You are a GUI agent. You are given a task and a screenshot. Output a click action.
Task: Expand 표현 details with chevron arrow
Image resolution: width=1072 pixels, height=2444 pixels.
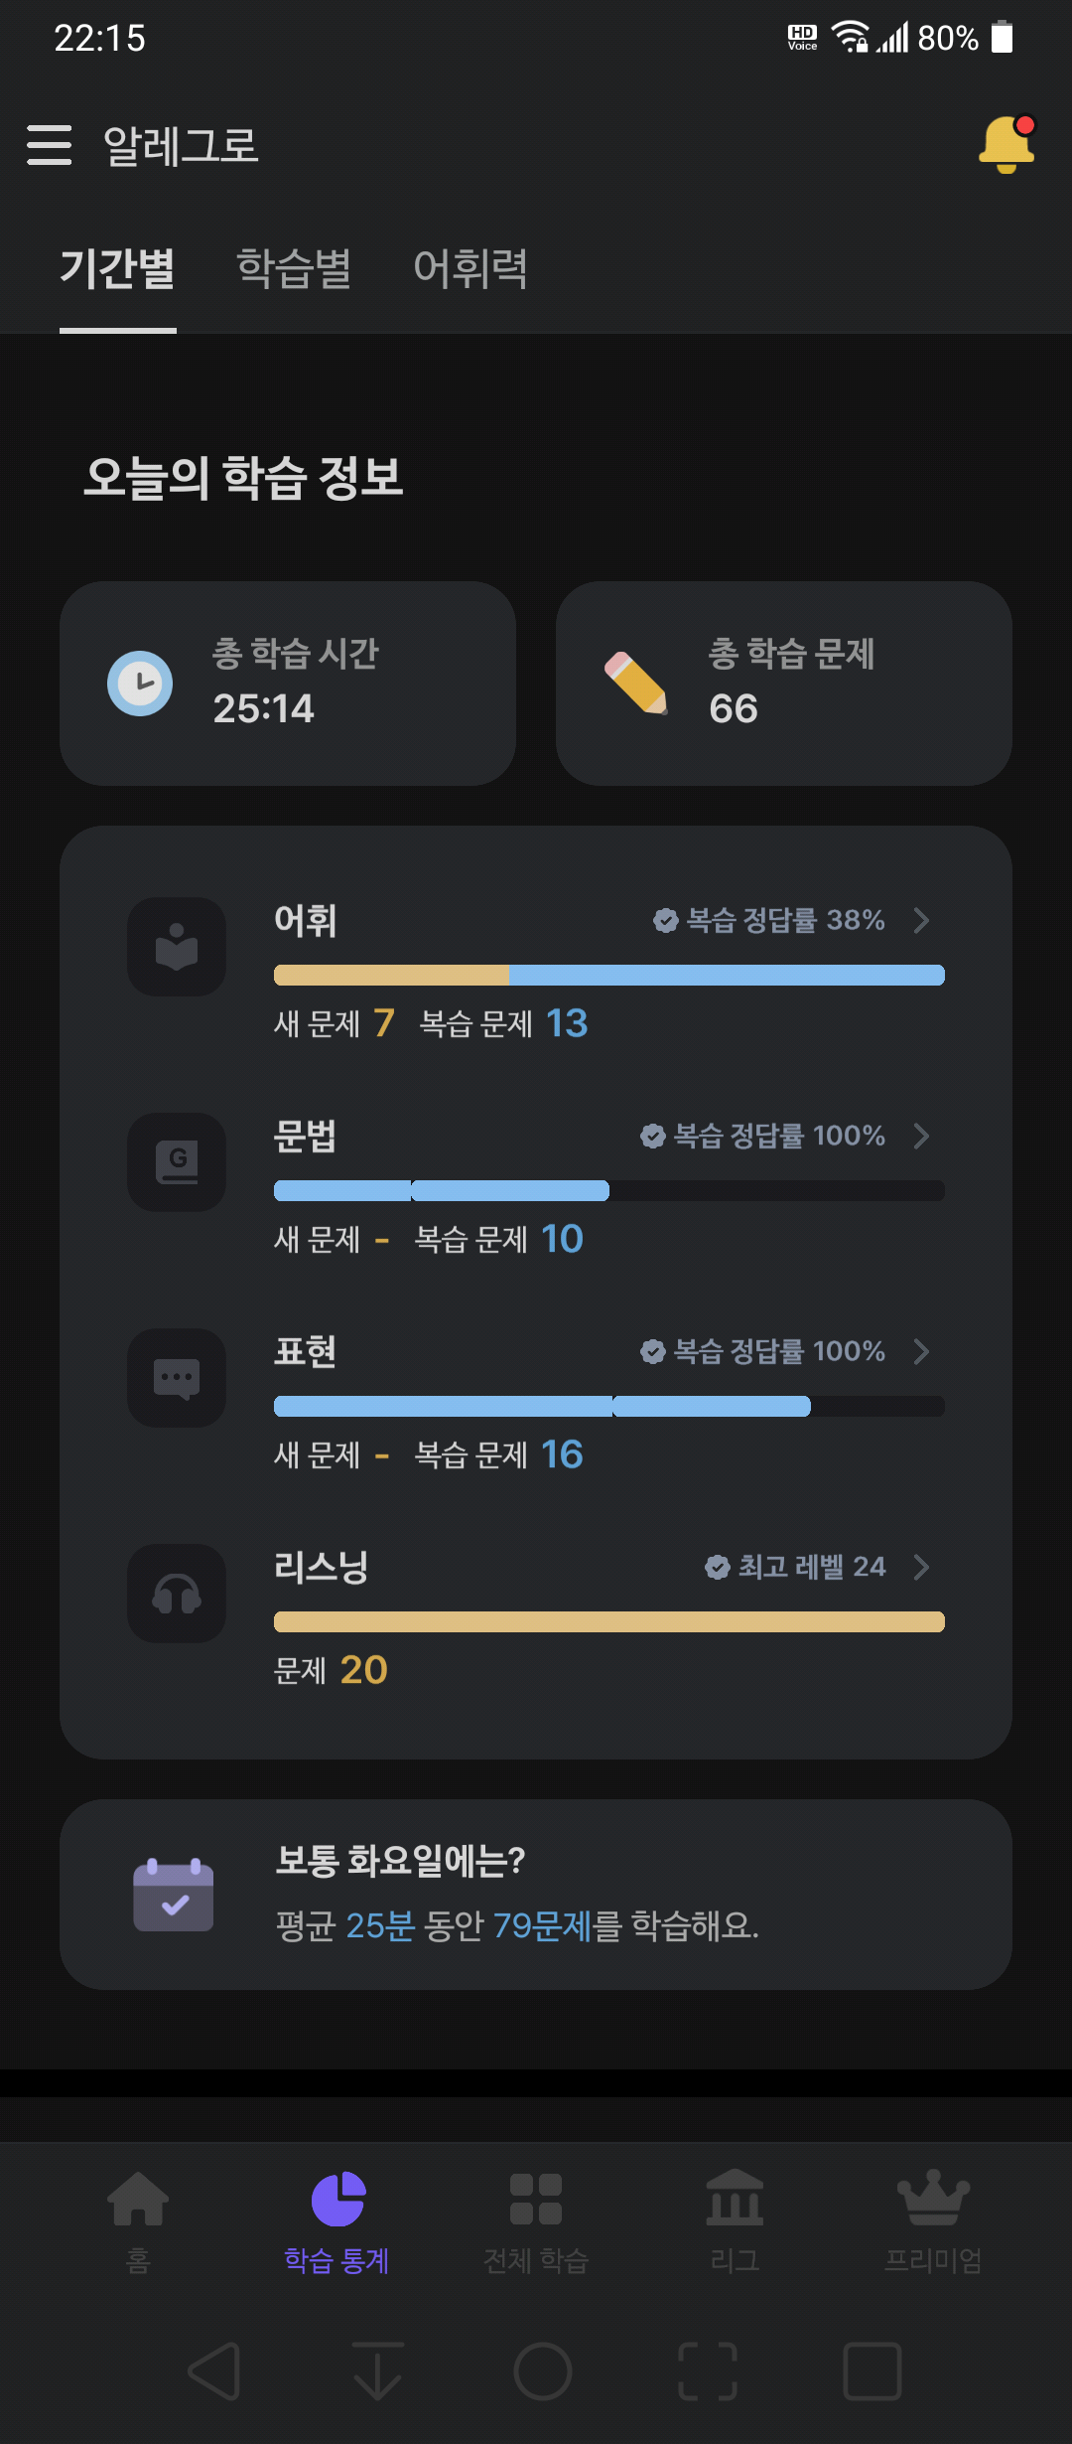921,1351
